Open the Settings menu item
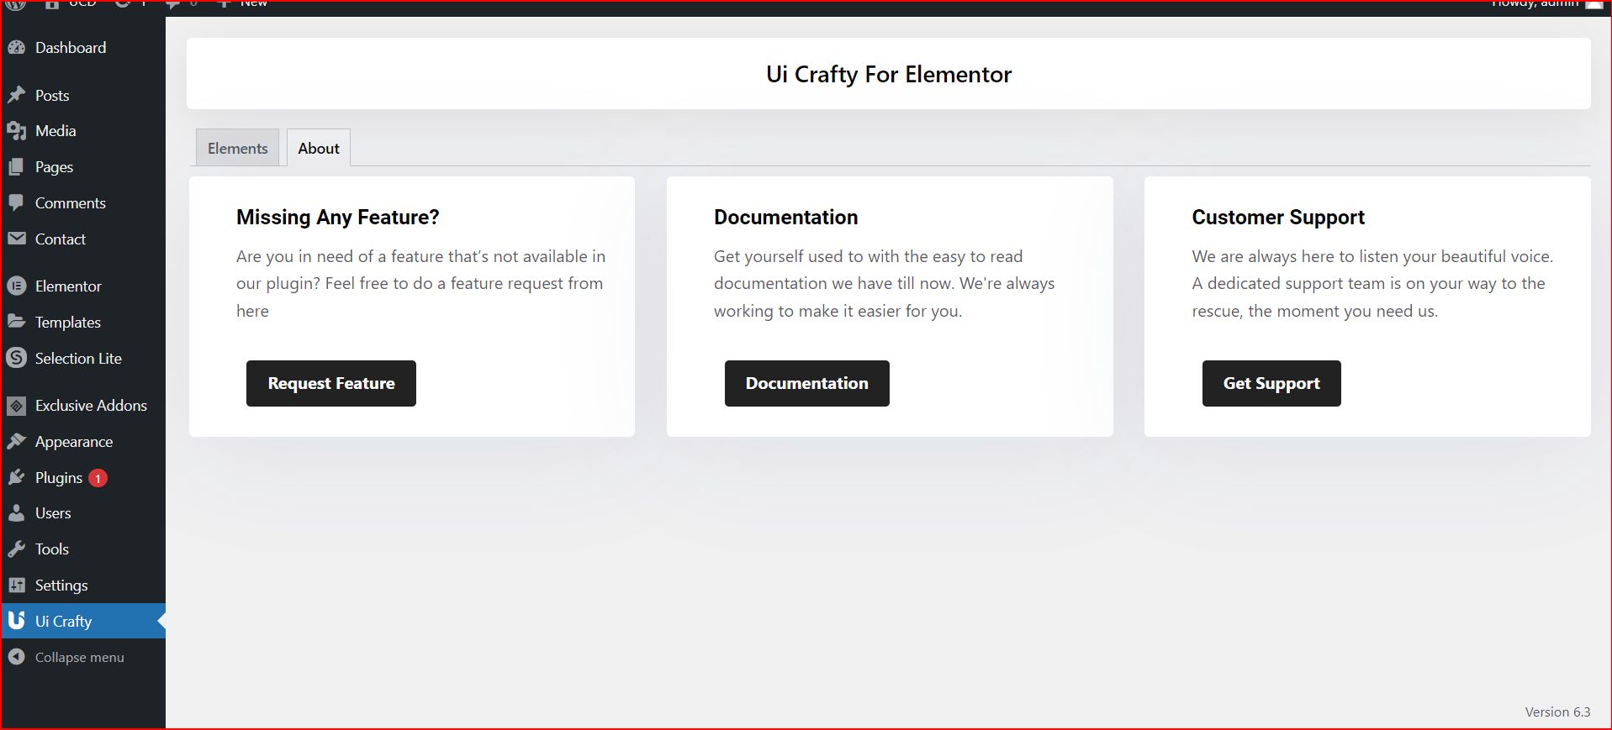The image size is (1612, 730). [83, 586]
